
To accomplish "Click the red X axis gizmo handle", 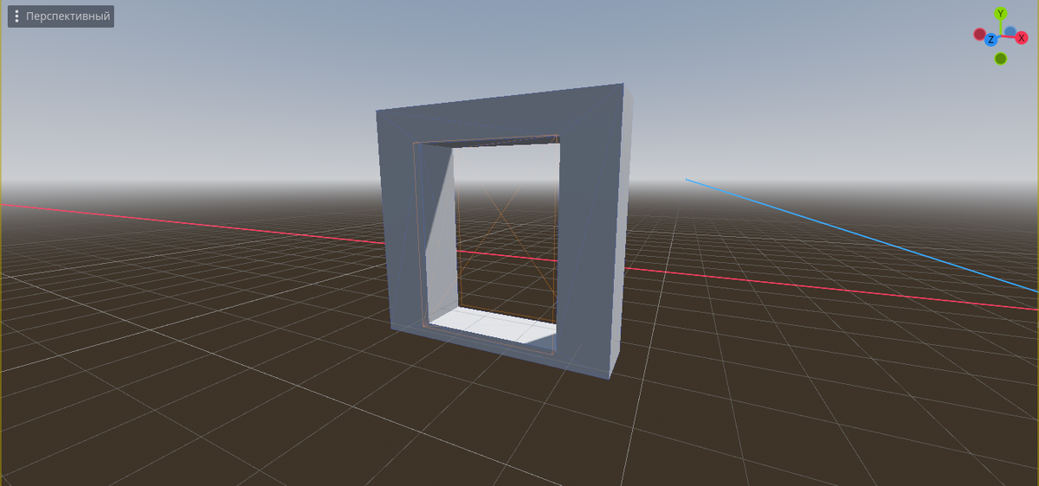I will [1022, 38].
